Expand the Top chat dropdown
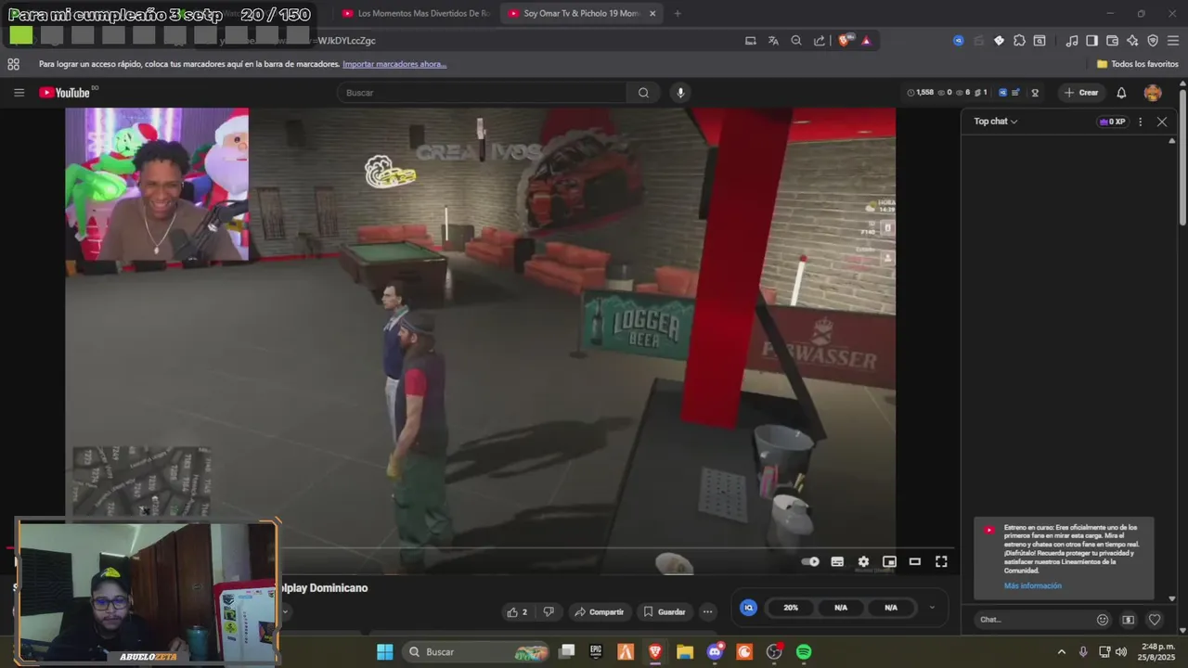Image resolution: width=1188 pixels, height=668 pixels. tap(996, 122)
